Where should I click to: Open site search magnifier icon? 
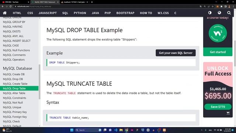tap(229, 13)
